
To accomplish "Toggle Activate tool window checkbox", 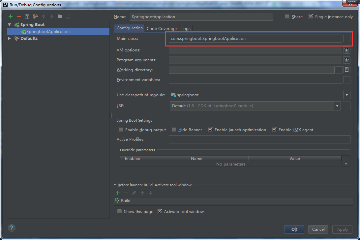I will tap(160, 211).
